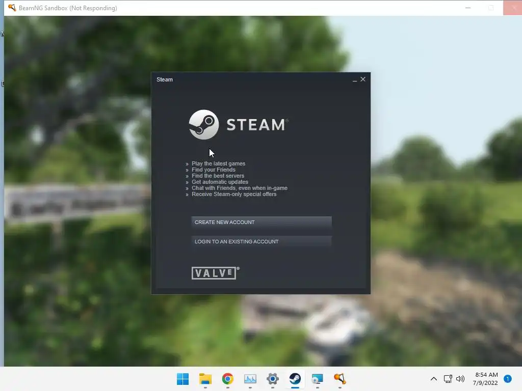The height and width of the screenshot is (391, 522).
Task: Launch Google Chrome from the taskbar
Action: click(228, 379)
